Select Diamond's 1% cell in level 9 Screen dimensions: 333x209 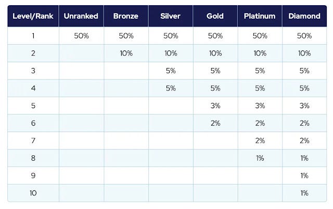coord(304,176)
